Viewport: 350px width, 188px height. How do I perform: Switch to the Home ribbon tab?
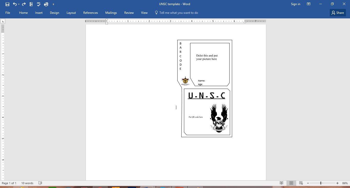(23, 13)
